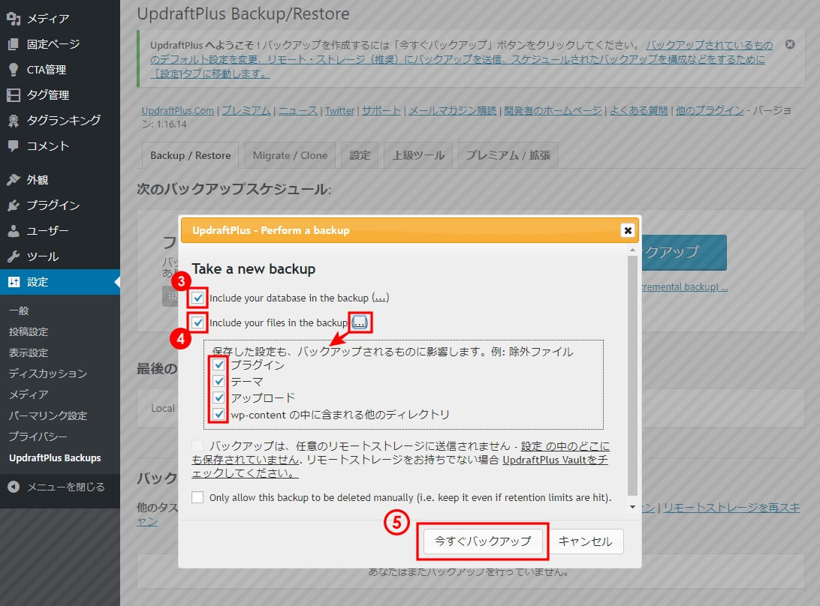Viewport: 820px width, 606px height.
Task: Expand database backup options (...) link
Action: pyautogui.click(x=381, y=298)
